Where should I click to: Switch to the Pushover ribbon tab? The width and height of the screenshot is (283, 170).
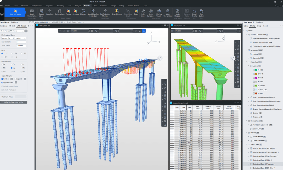[104, 6]
